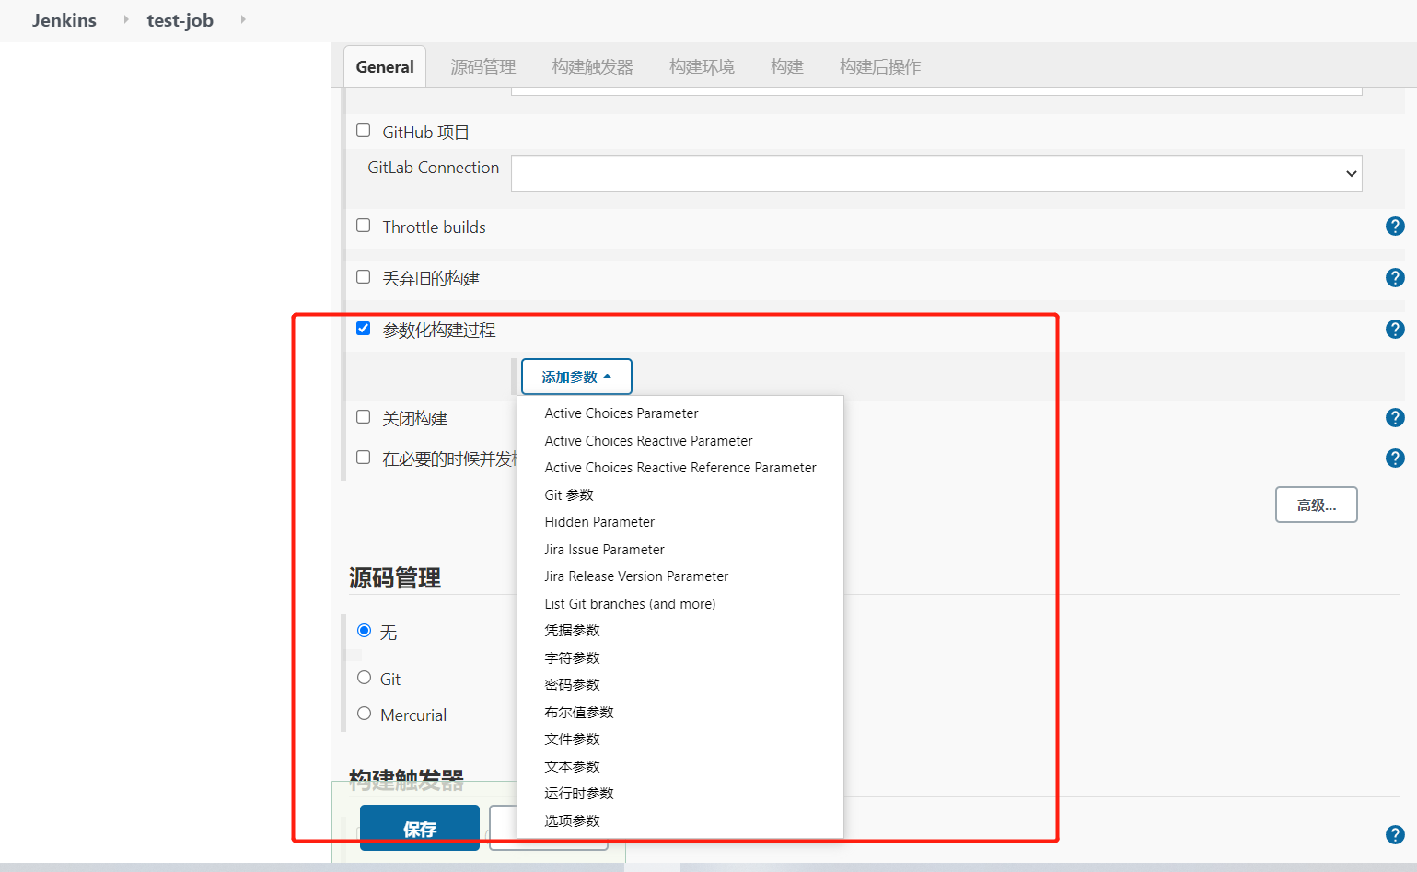Viewport: 1417px width, 872px height.
Task: Open the test-job breadcrumb link
Action: point(180,20)
